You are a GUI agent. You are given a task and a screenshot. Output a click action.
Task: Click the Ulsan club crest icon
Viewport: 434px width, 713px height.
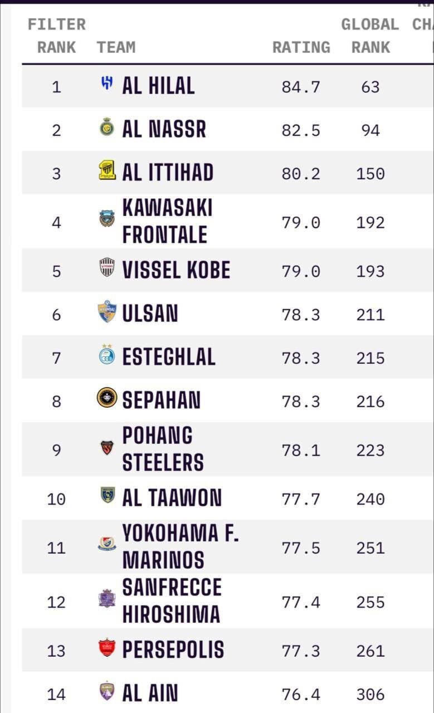pos(107,312)
